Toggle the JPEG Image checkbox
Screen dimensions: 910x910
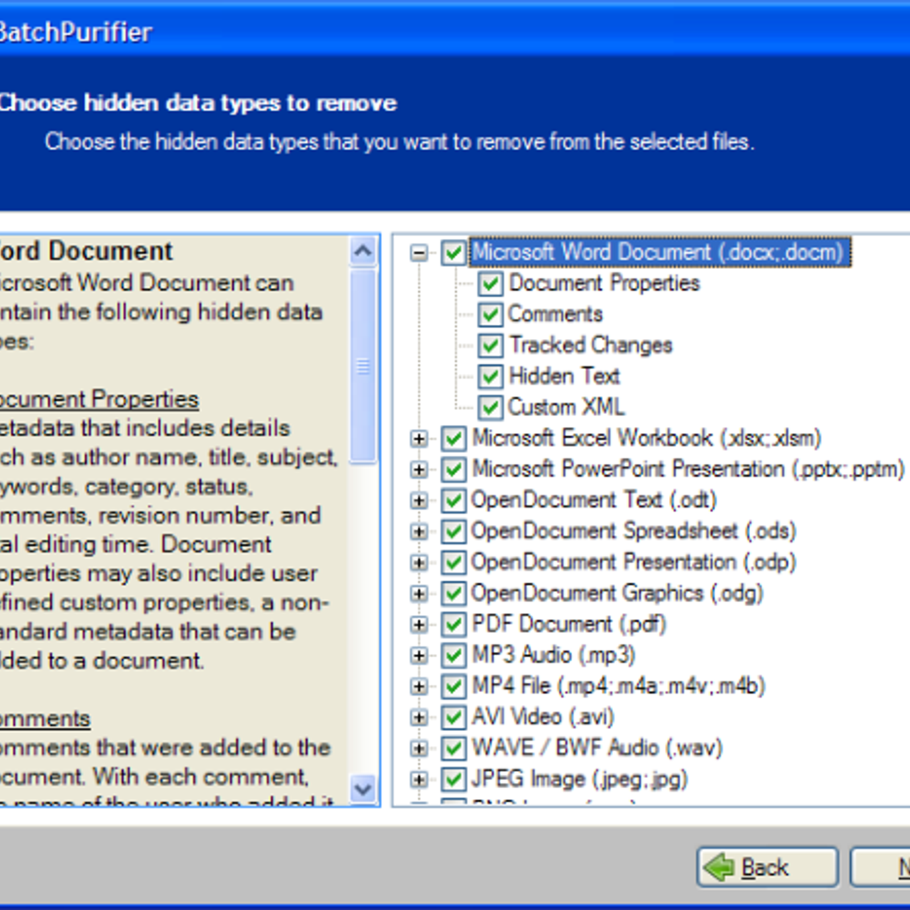pos(454,779)
